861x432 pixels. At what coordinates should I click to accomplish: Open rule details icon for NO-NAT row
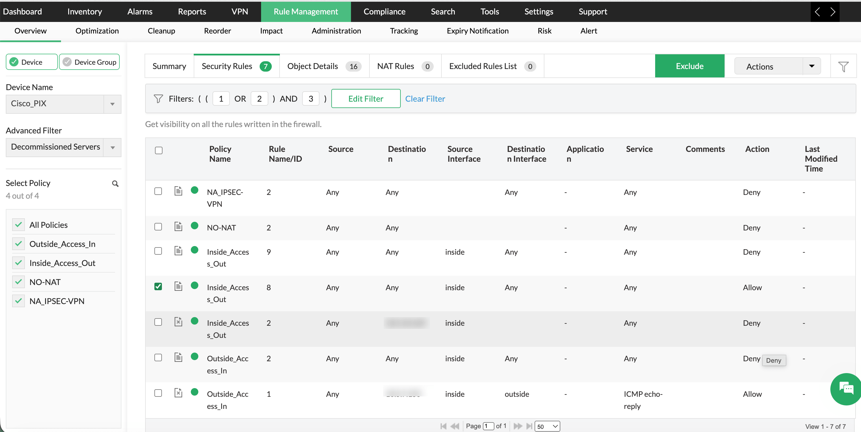[178, 226]
